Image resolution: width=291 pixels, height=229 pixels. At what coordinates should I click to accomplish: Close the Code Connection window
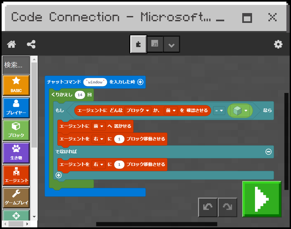(x=272, y=17)
